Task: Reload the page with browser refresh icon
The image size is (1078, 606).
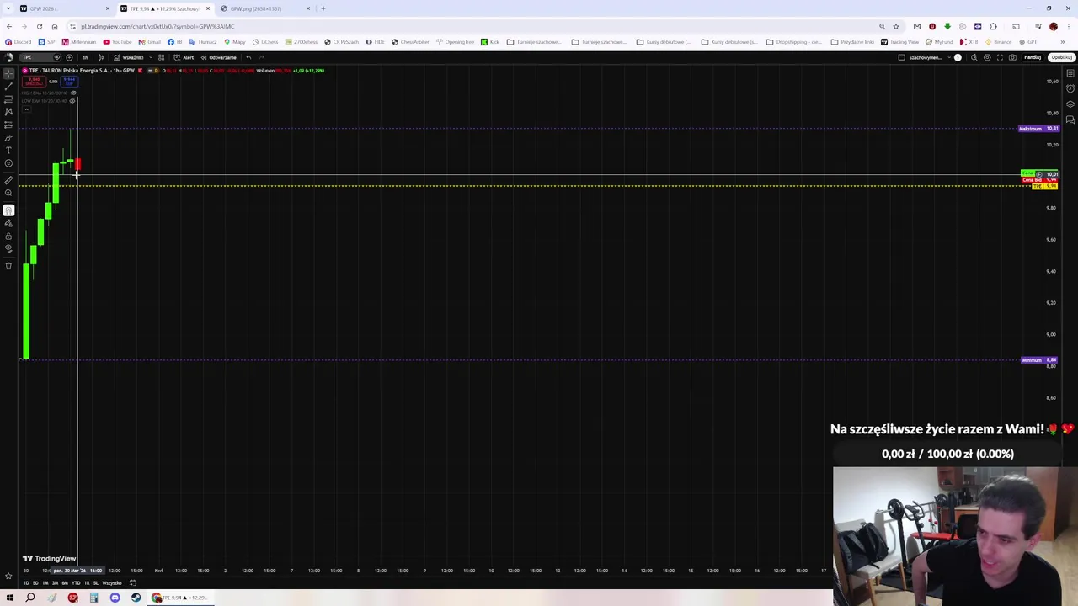Action: tap(40, 26)
